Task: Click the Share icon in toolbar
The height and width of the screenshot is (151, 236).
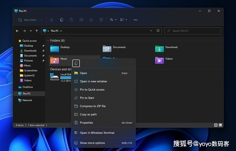Action: click(91, 20)
